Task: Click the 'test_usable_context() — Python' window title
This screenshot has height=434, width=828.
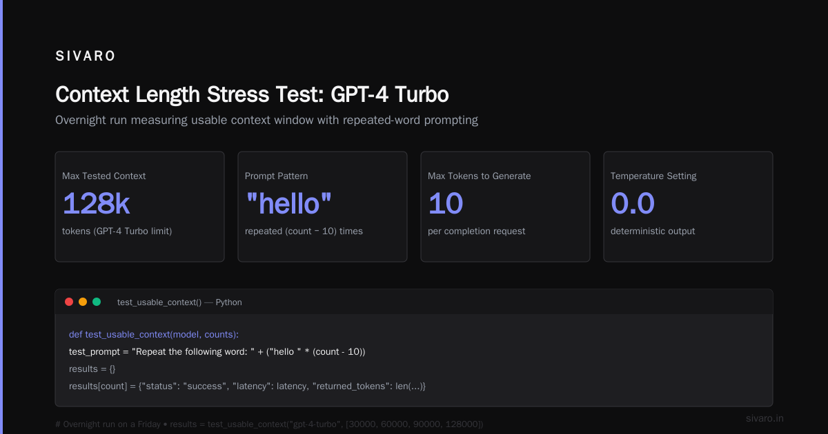Action: pos(179,302)
